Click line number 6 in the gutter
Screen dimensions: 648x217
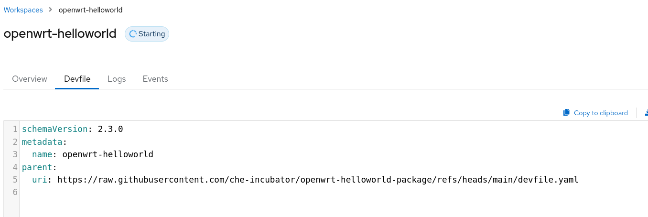point(15,192)
